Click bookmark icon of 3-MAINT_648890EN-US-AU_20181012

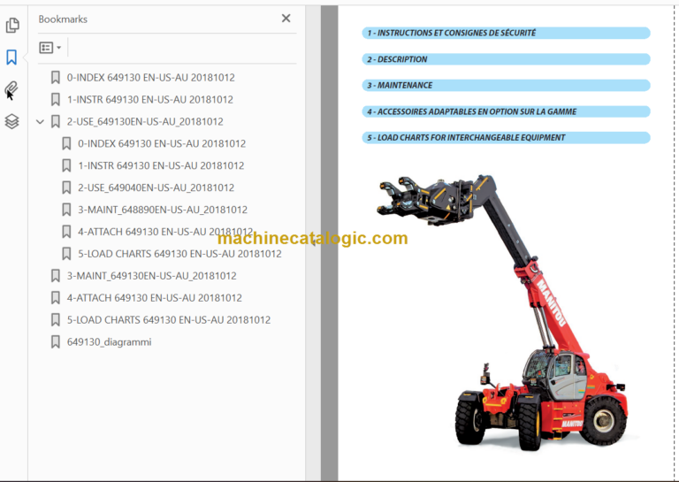(66, 210)
